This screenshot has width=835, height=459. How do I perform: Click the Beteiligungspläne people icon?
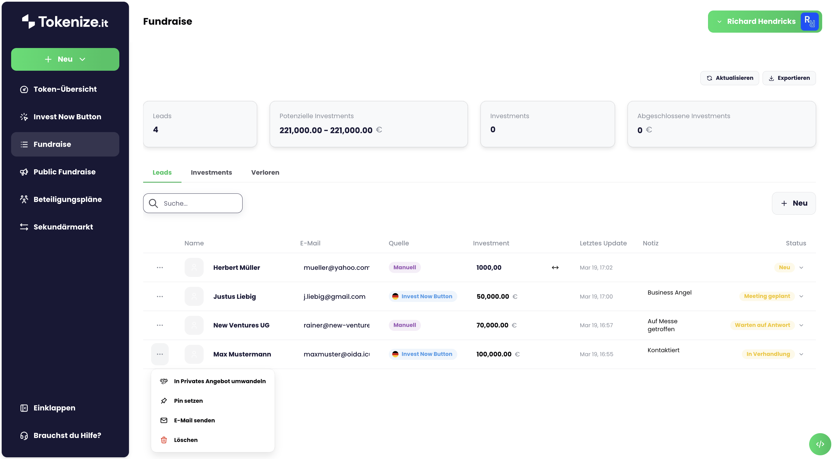tap(24, 199)
